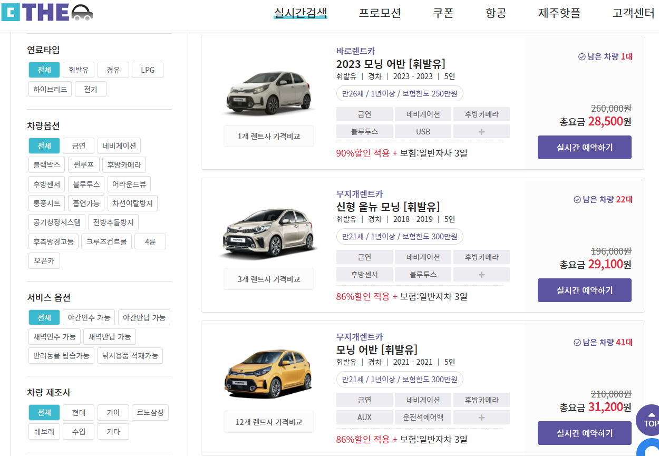
Task: Toggle the 새벽반납 가능 service filter
Action: tap(110, 336)
